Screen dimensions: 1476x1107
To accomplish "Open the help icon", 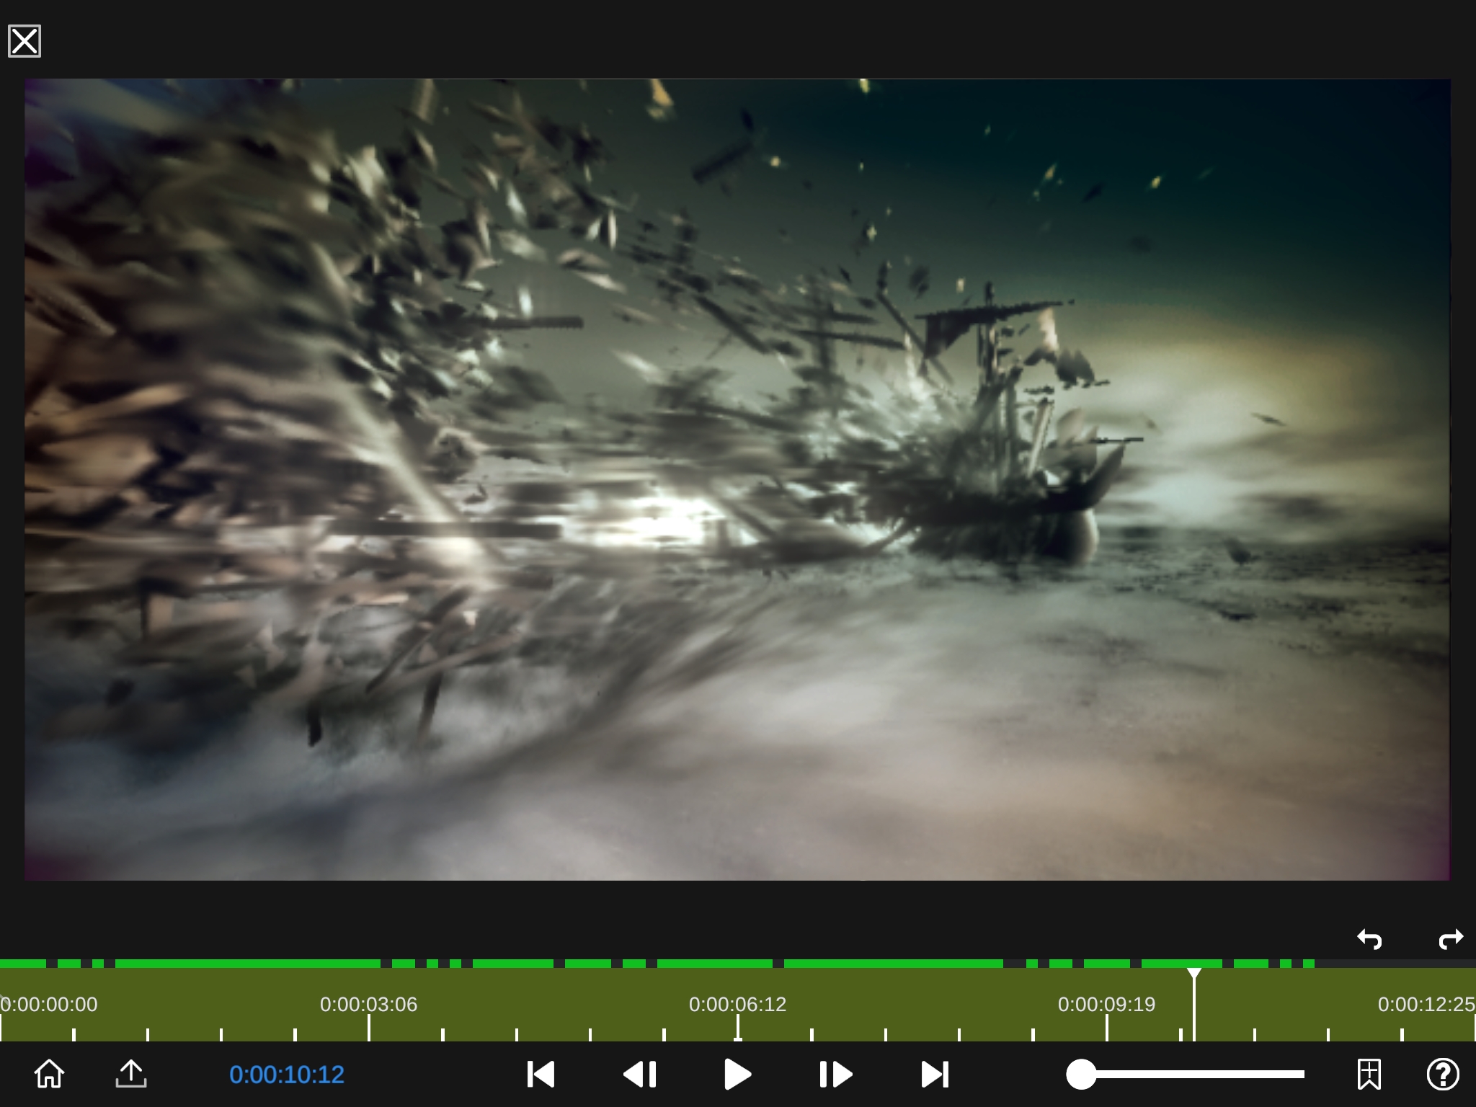I will point(1443,1074).
